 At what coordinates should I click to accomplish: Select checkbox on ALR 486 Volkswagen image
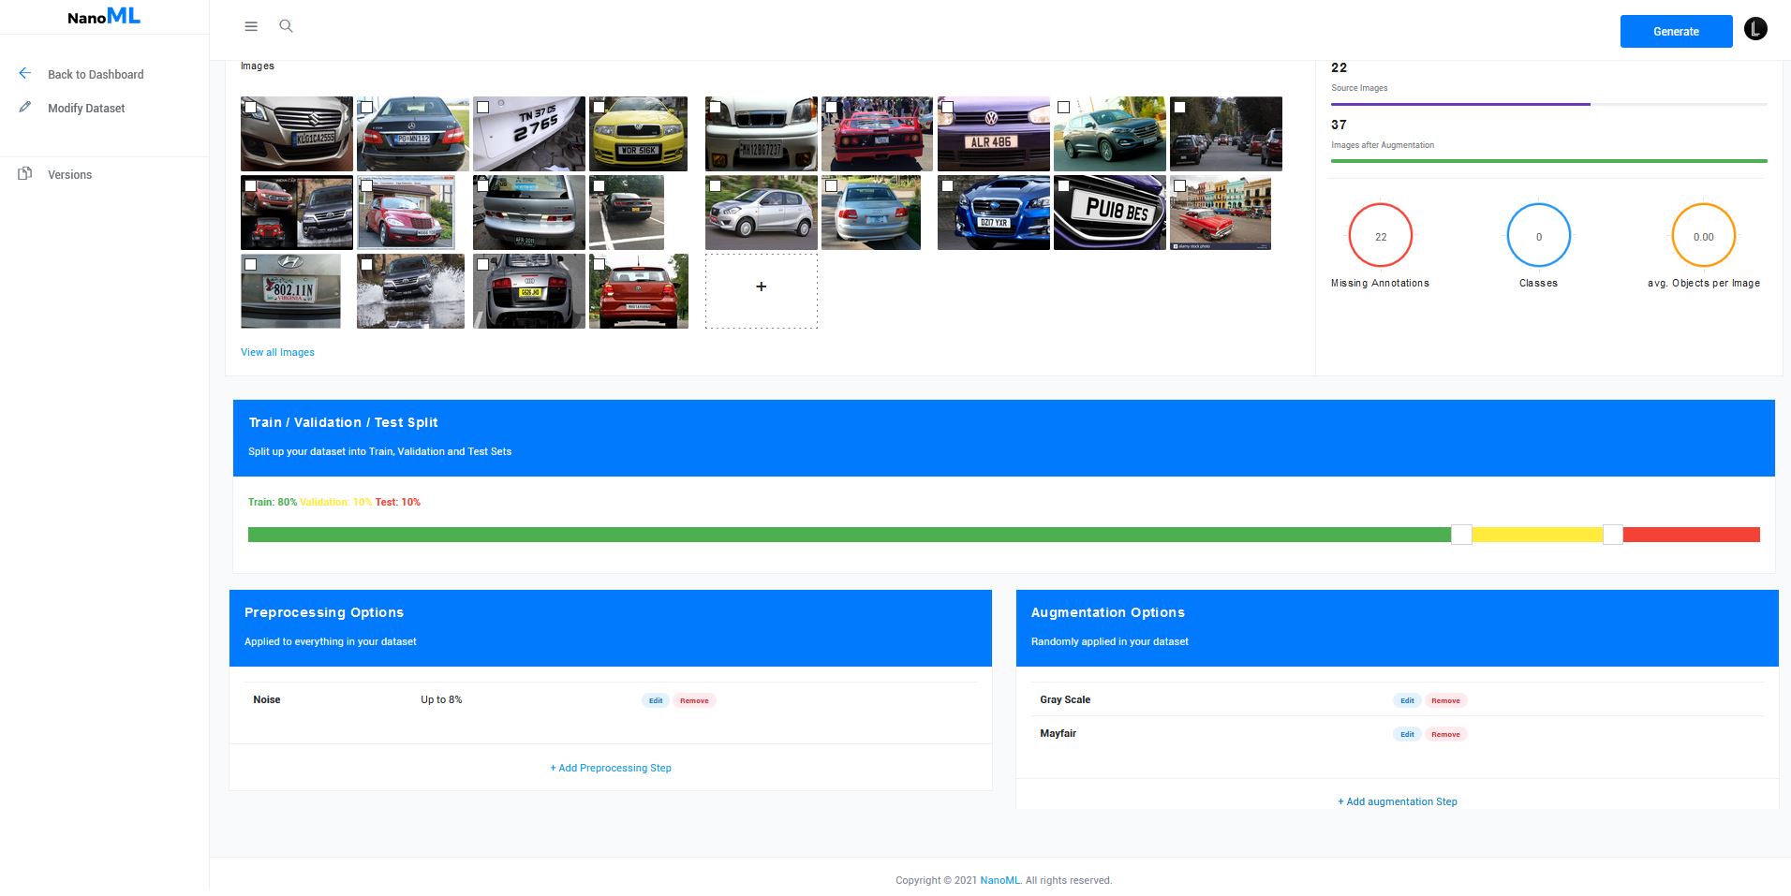[x=947, y=107]
